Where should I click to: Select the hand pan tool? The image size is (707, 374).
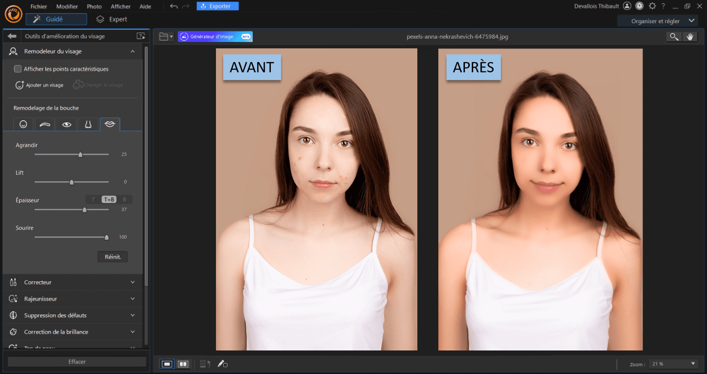tap(690, 37)
